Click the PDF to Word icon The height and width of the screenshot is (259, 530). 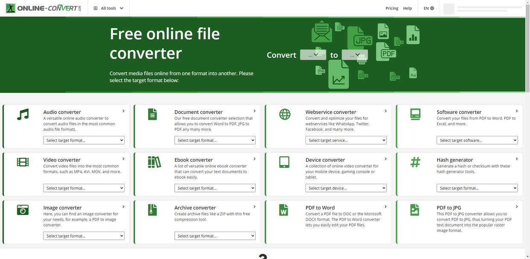pyautogui.click(x=284, y=210)
